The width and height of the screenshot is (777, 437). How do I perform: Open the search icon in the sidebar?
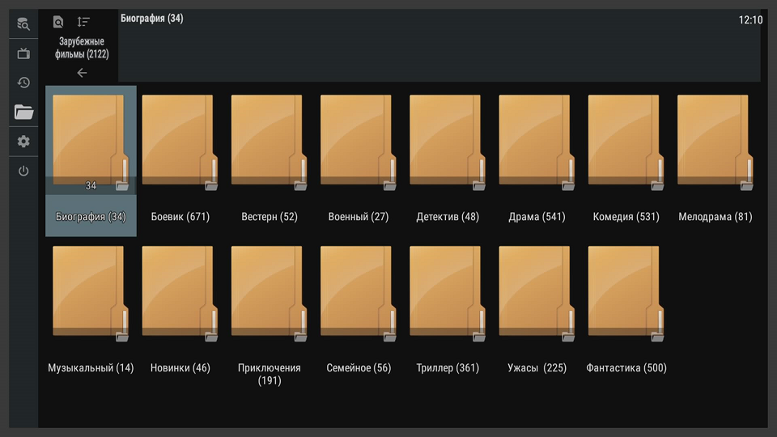tap(23, 24)
